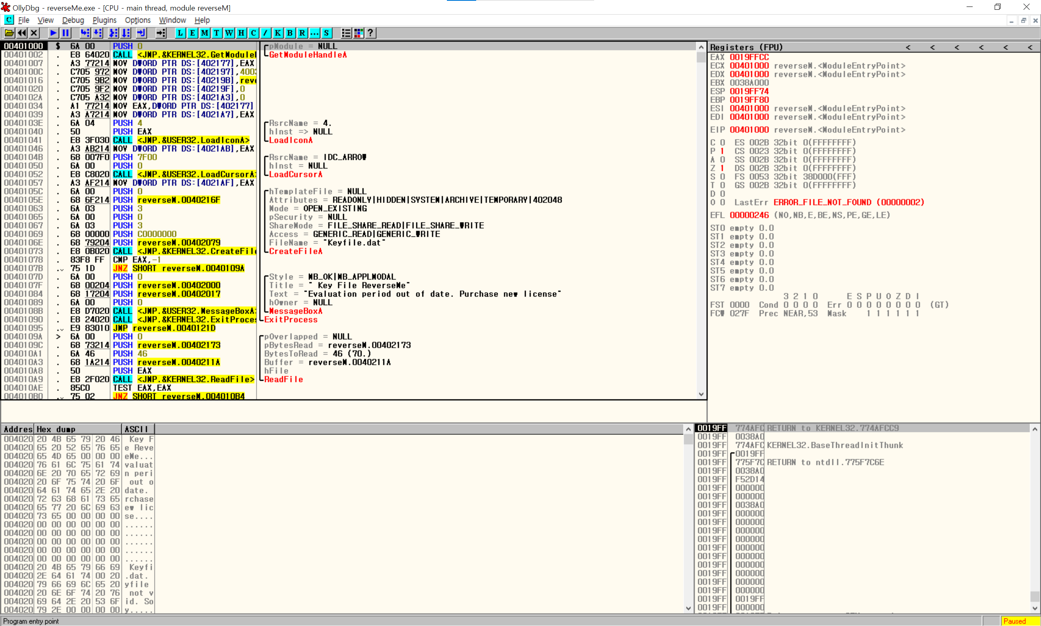This screenshot has width=1041, height=626.
Task: Show the Call stack window (K button)
Action: [x=278, y=33]
